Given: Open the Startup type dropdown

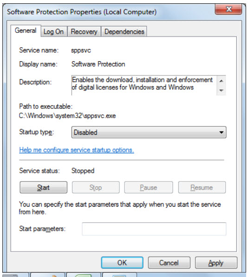Looking at the screenshot, I should point(149,132).
